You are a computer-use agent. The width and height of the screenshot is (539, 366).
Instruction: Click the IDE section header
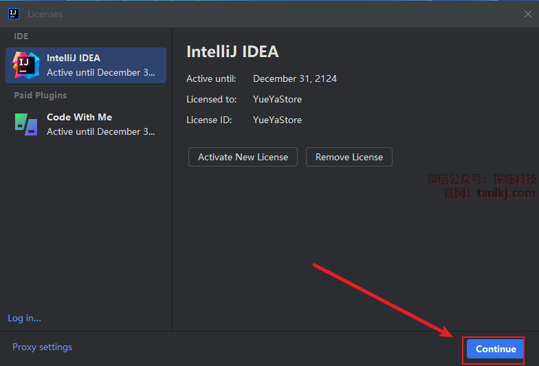[21, 36]
